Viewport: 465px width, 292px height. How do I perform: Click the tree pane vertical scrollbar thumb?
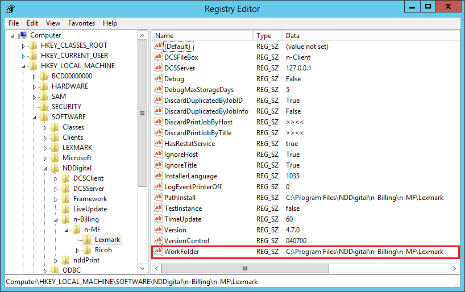[142, 112]
